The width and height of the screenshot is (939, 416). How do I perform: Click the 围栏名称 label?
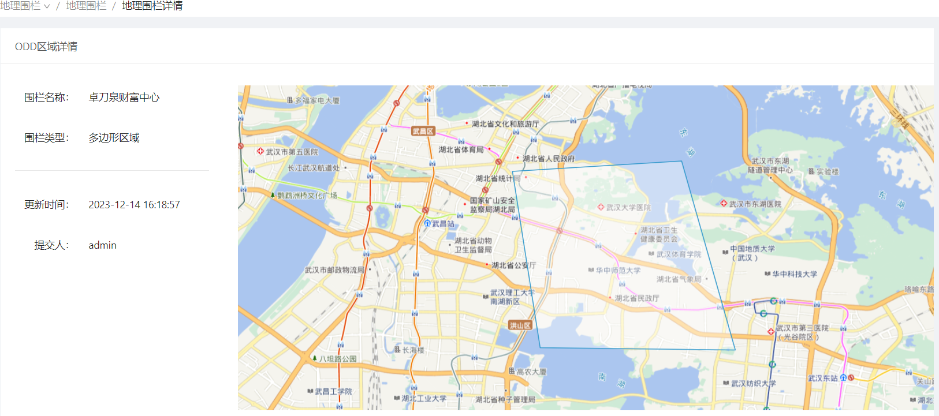[x=46, y=98]
